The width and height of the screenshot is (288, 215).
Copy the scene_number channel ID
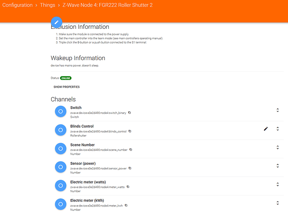point(131,150)
